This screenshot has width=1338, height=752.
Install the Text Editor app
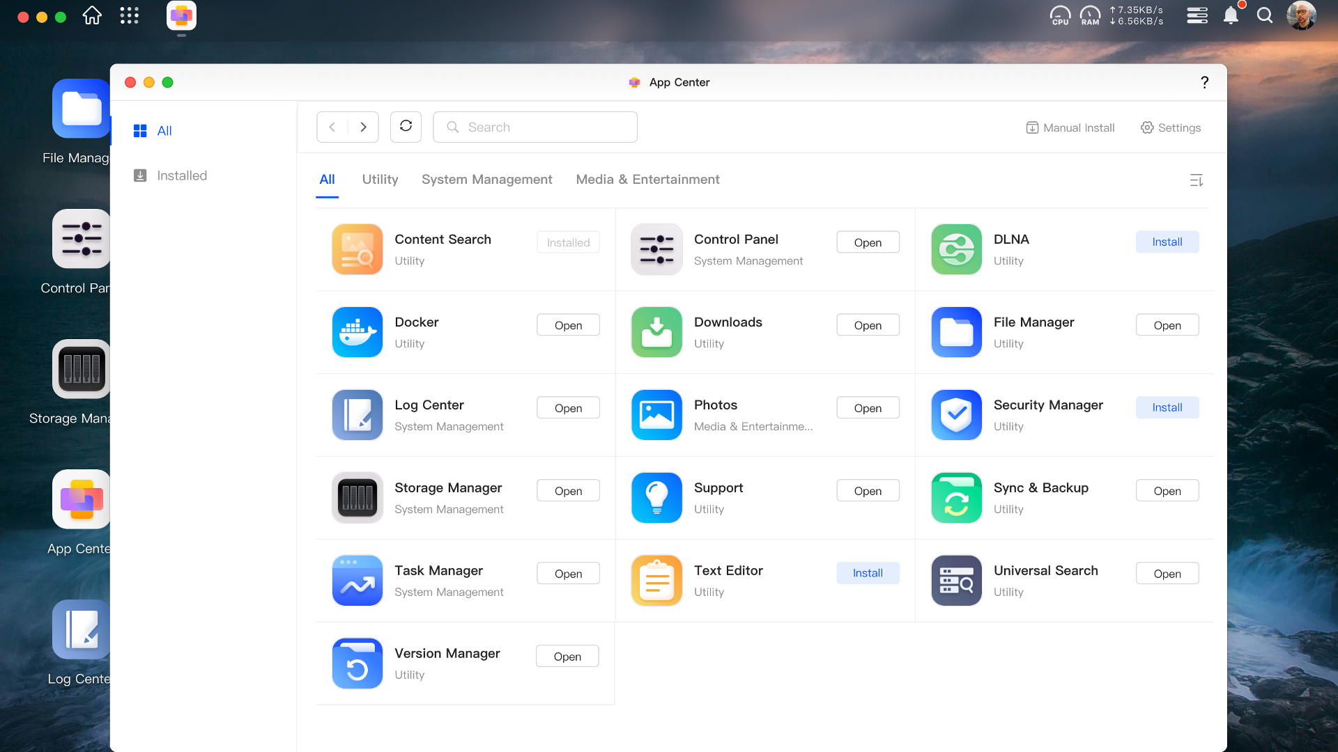coord(868,573)
